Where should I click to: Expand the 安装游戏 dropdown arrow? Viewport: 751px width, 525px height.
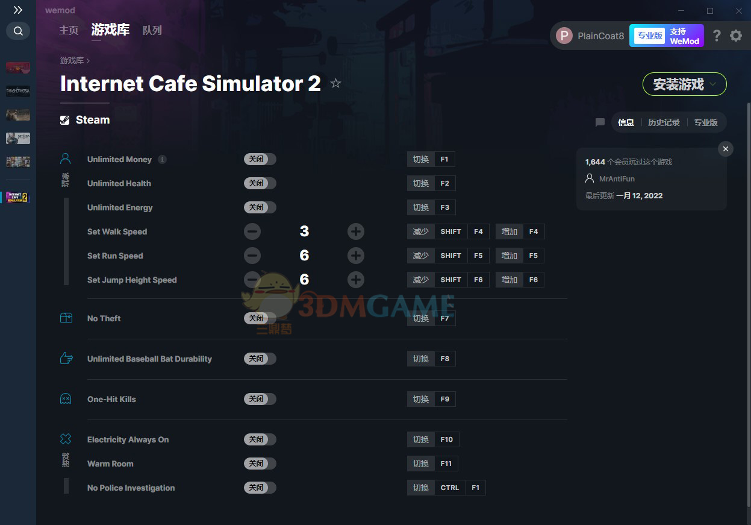click(x=713, y=84)
